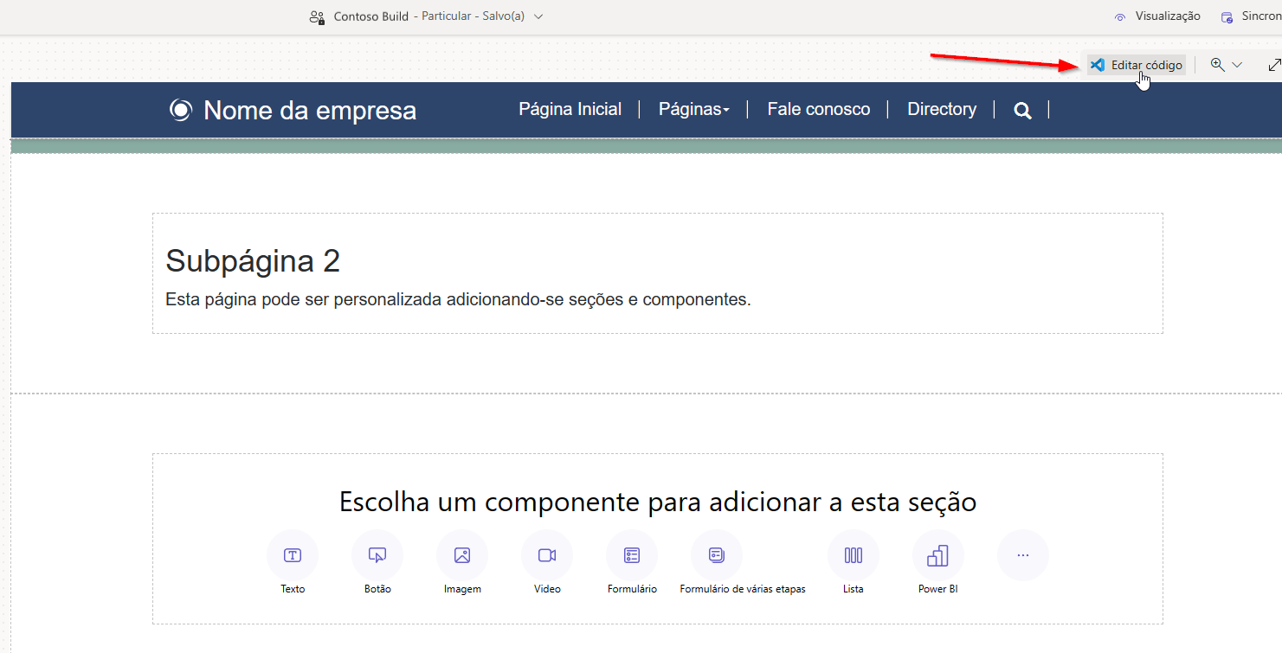
Task: Expand the Páginas navigation dropdown
Action: 693,109
